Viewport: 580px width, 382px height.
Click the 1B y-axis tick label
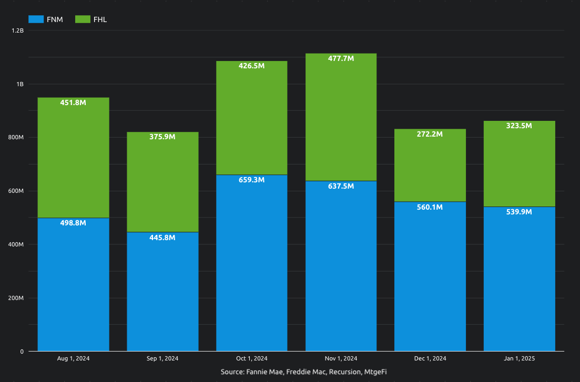pos(20,84)
